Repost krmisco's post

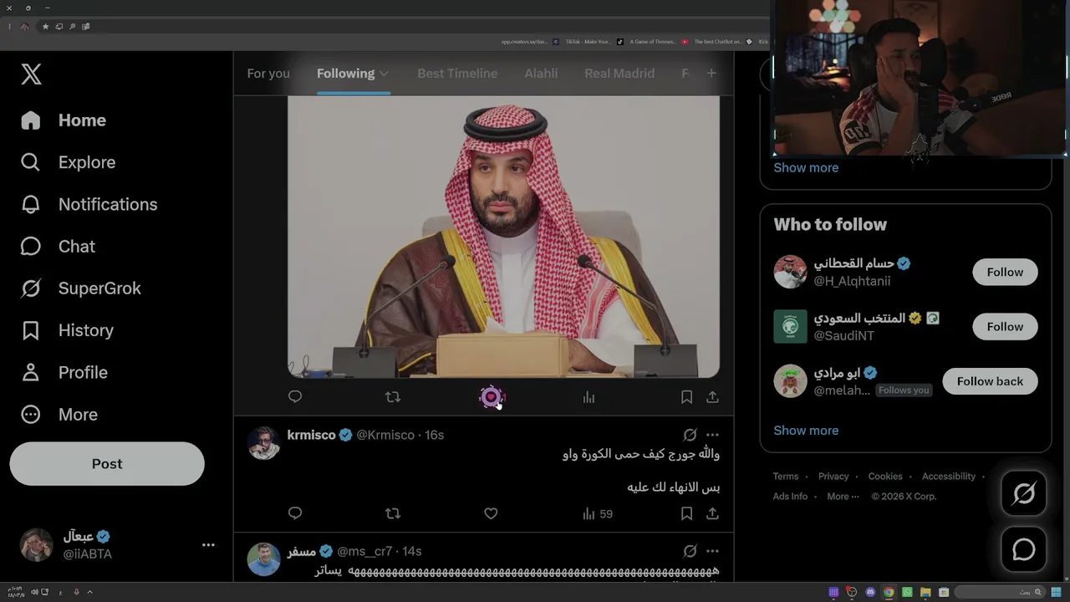(393, 513)
